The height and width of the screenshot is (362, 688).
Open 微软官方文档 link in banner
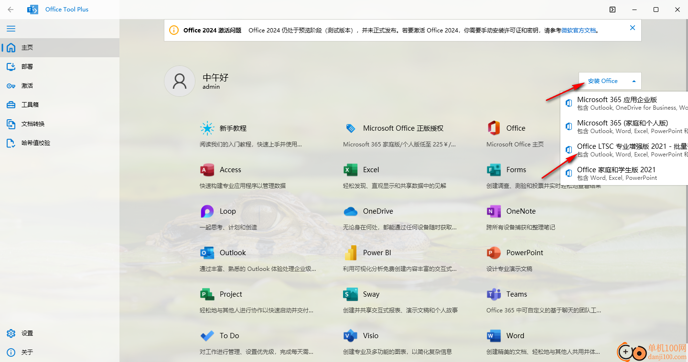(579, 31)
